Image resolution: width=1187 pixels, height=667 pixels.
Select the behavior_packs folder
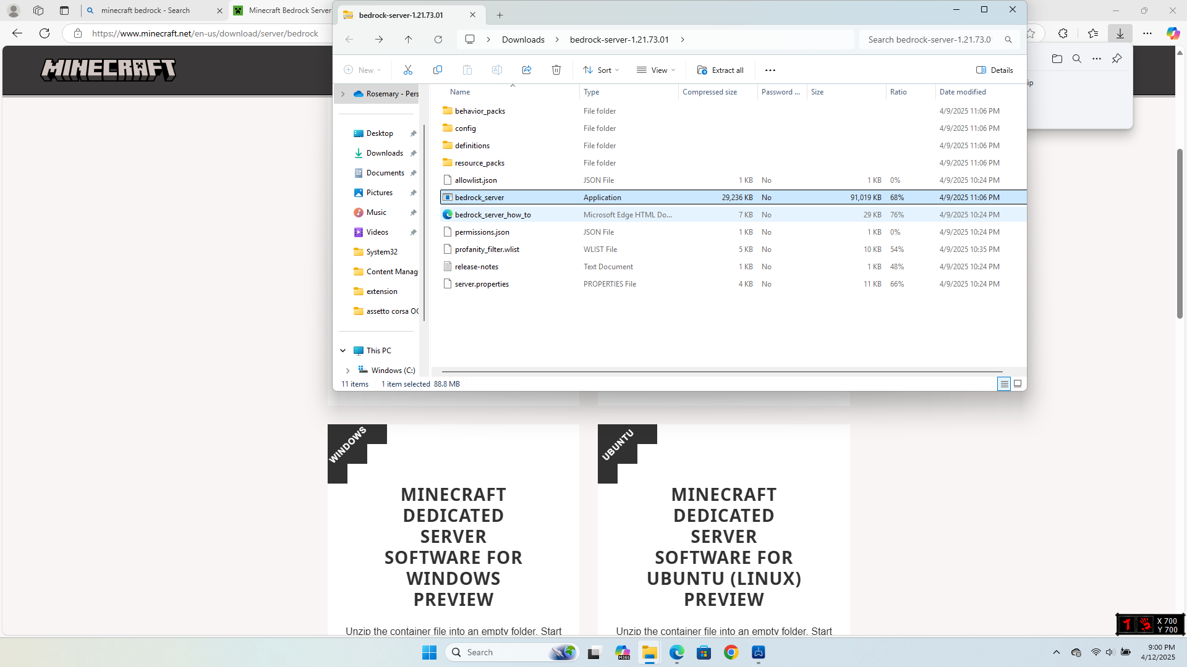733,111
